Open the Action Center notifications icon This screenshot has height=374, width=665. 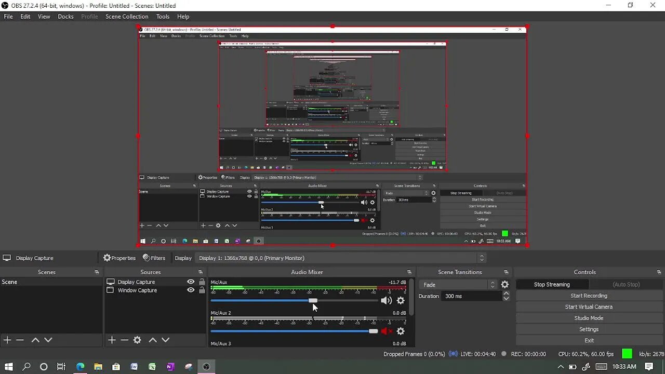click(649, 367)
